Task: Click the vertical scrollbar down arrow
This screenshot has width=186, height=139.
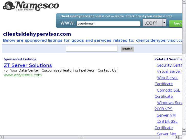Action: point(184,133)
